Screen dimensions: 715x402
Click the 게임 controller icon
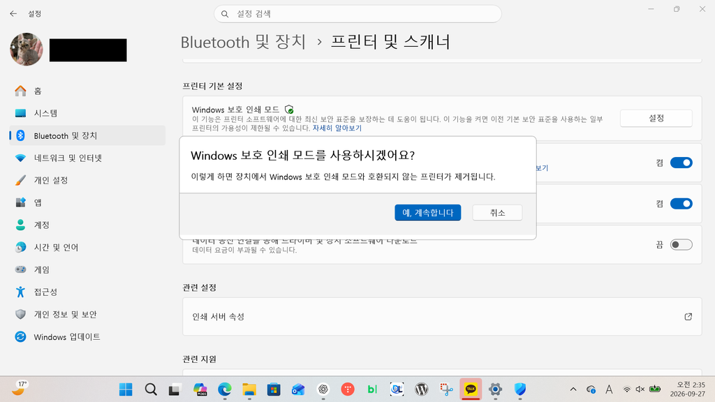tap(20, 269)
